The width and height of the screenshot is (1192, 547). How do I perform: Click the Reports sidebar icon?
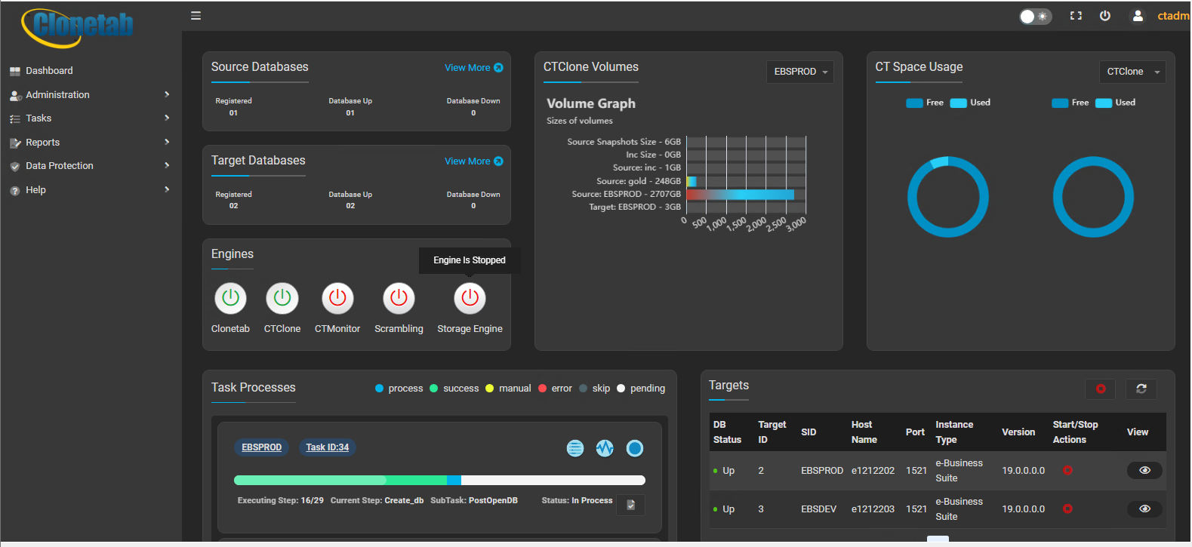(14, 143)
